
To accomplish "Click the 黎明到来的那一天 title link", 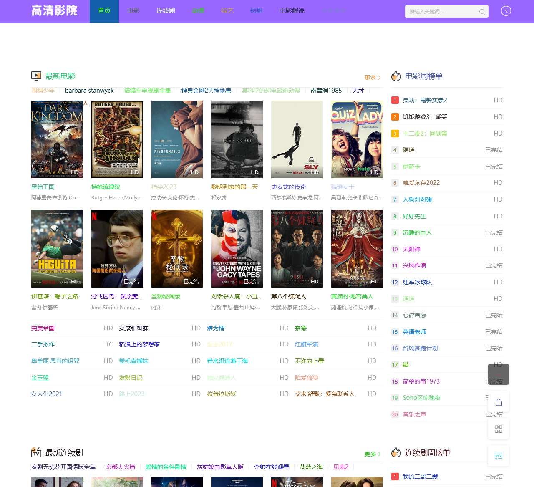I will coord(234,187).
